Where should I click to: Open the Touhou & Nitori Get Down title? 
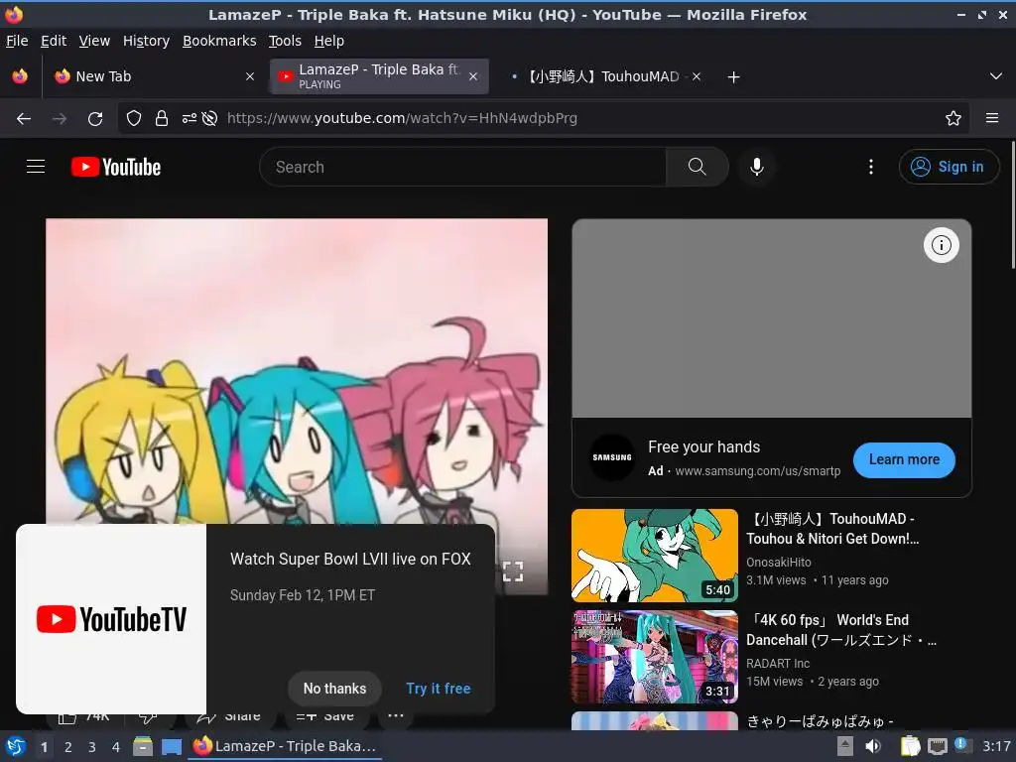[832, 529]
